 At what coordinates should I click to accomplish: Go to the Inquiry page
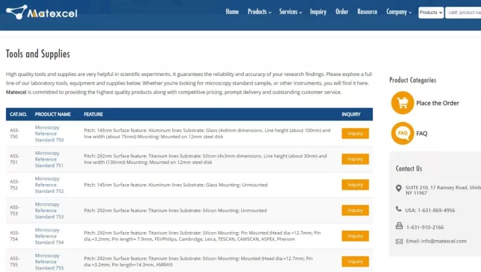coord(318,11)
